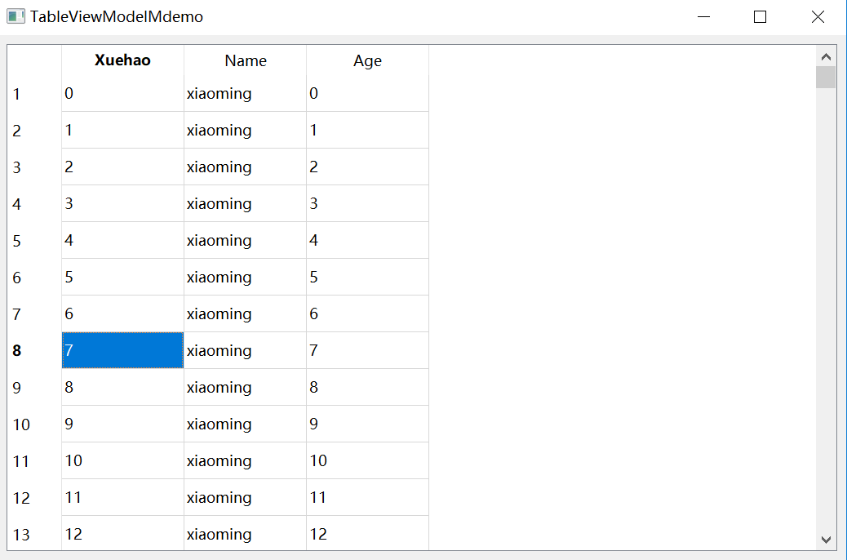Select the Xuehao column header
This screenshot has height=560, width=847.
tap(122, 60)
